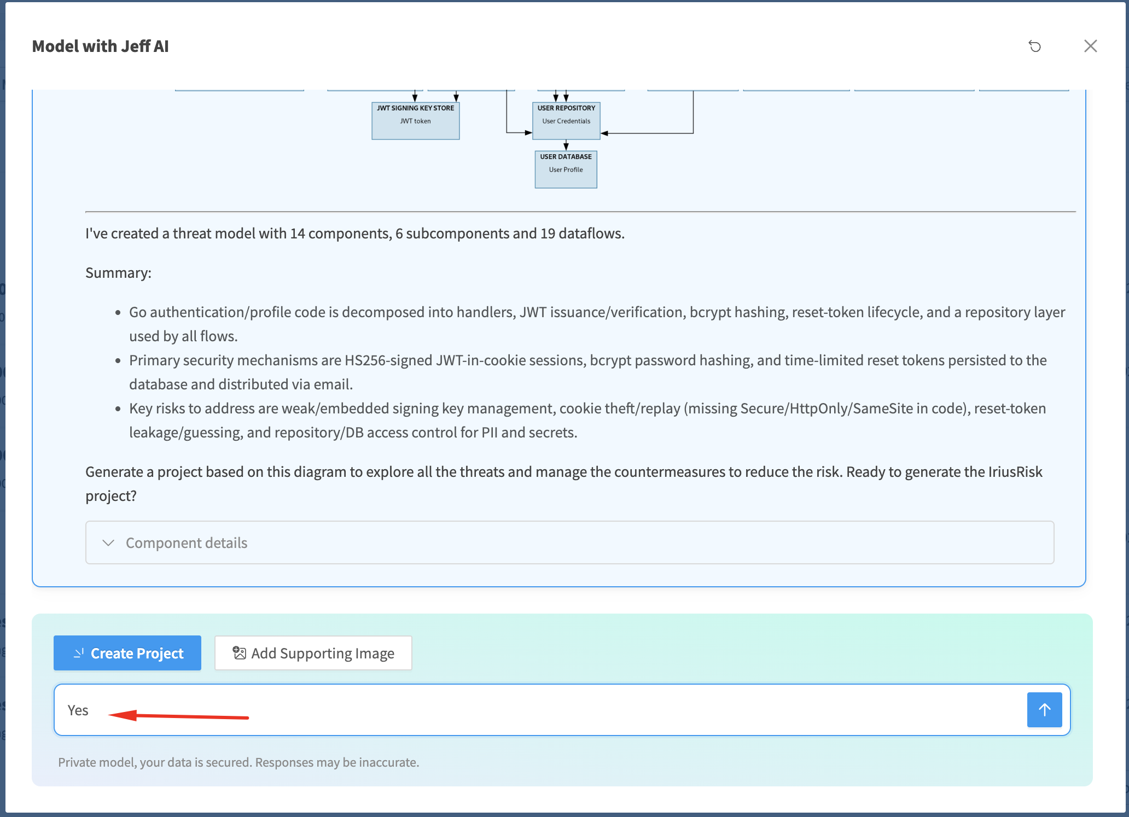Click the send arrow button
The height and width of the screenshot is (817, 1129).
(x=1044, y=710)
